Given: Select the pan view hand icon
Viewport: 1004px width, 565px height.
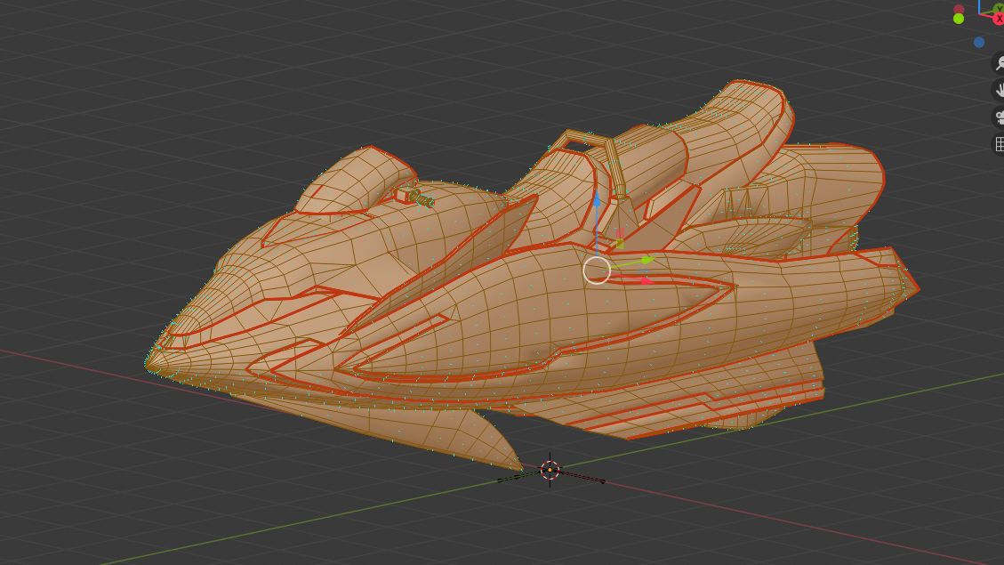Looking at the screenshot, I should pyautogui.click(x=998, y=90).
